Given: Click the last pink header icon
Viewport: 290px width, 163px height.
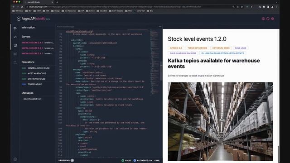Looking at the screenshot, I should (272, 19).
